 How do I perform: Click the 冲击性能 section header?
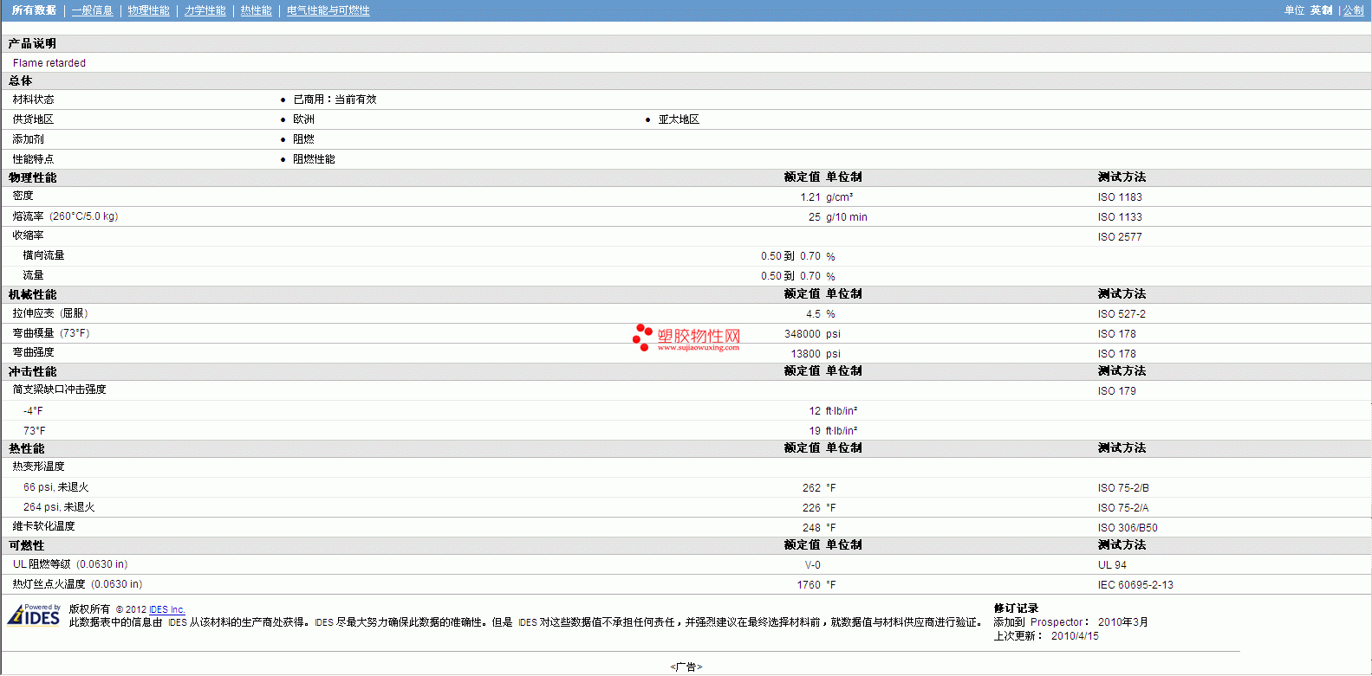(32, 371)
